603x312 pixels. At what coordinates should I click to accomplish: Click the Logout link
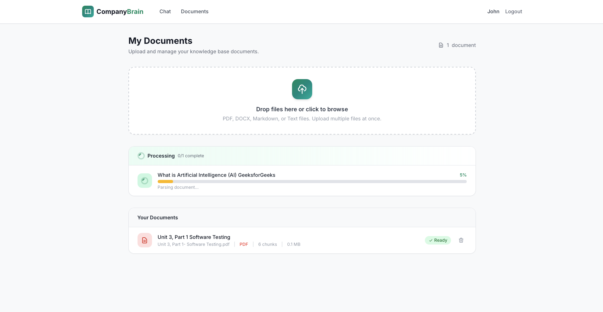pos(514,11)
